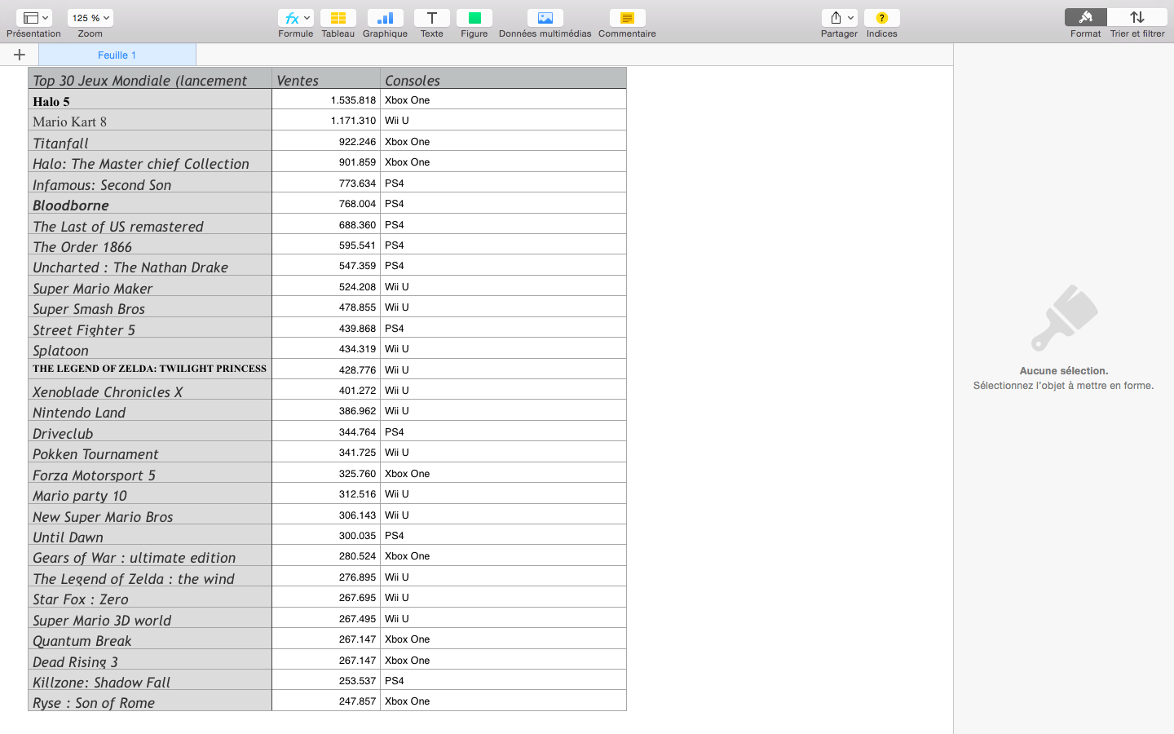The width and height of the screenshot is (1174, 734).
Task: Select the PS4 cell beside Bloodborne
Action: click(503, 203)
